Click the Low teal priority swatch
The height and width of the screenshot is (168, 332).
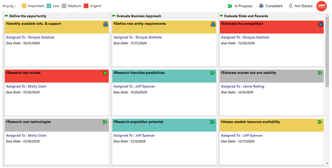pyautogui.click(x=49, y=6)
